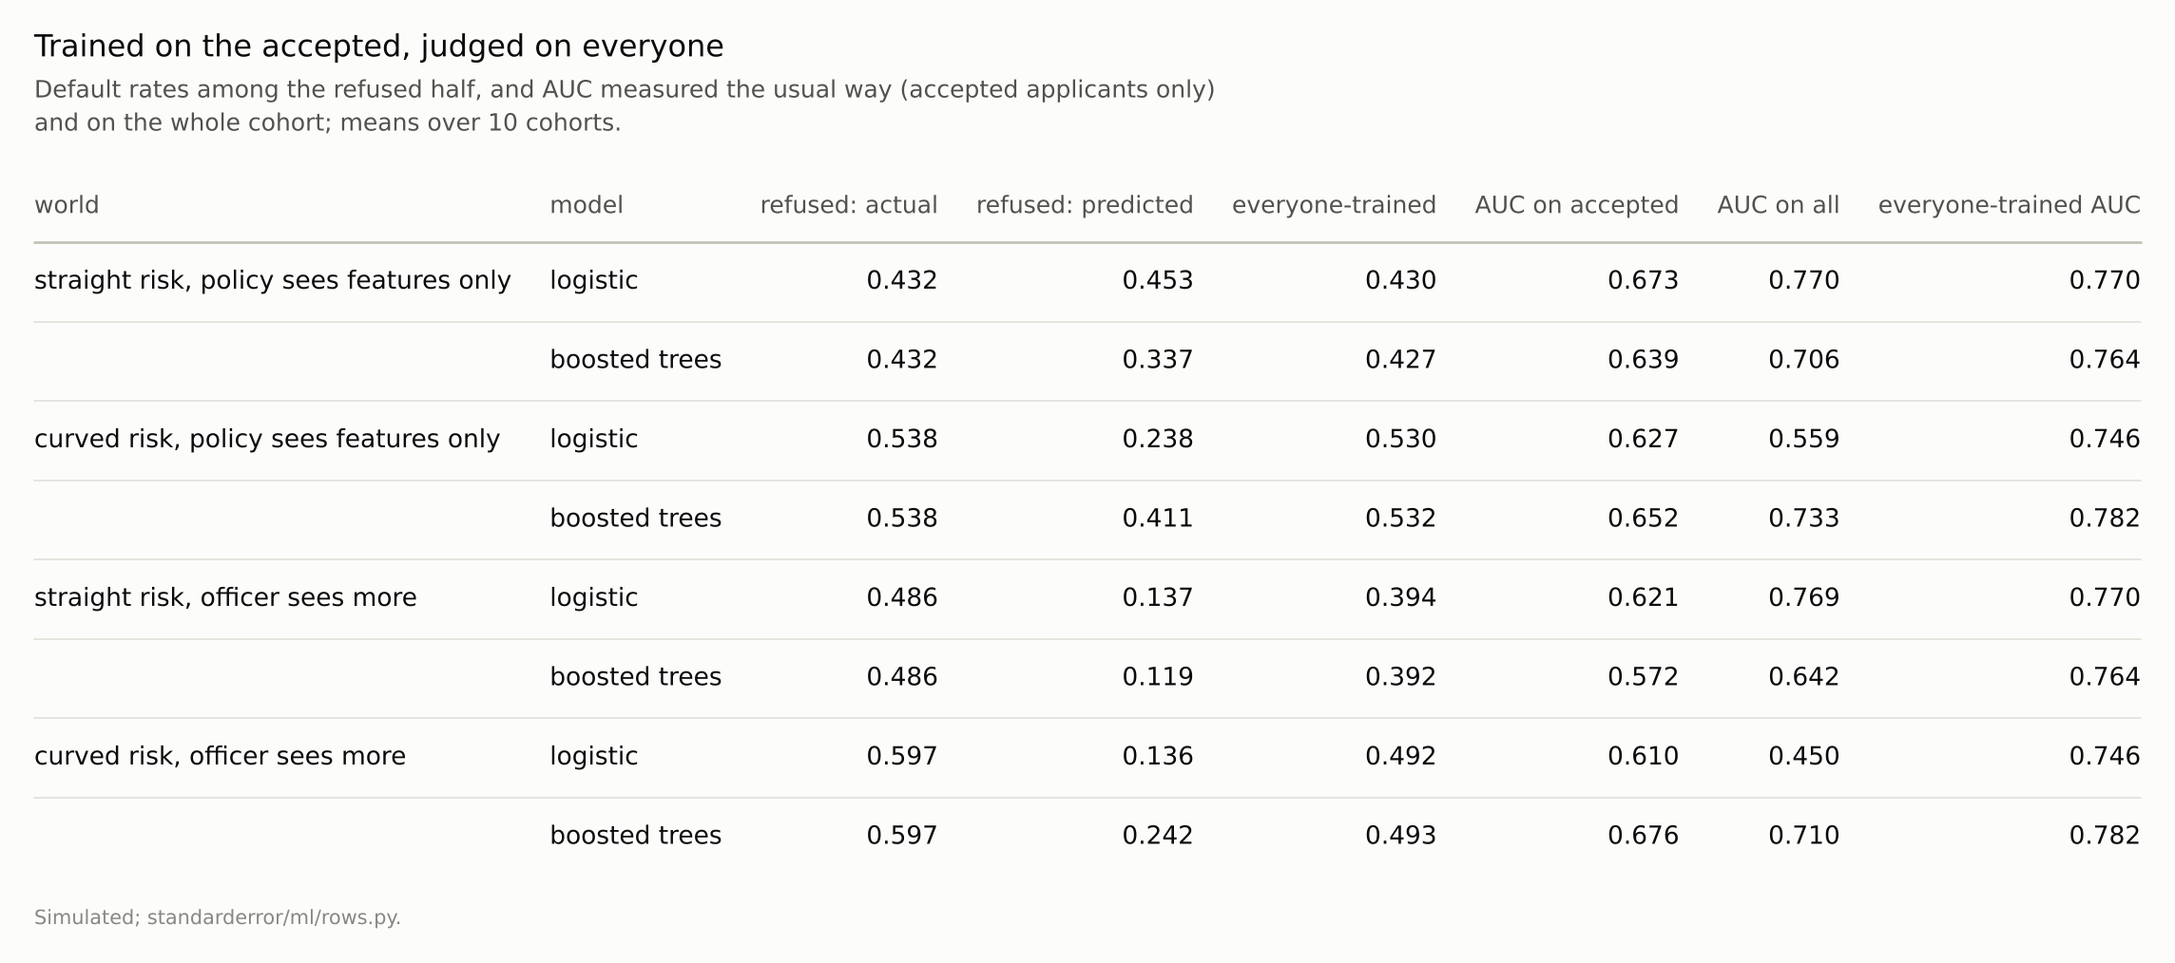
Task: Click the 'everyone-trained AUC' column header
Action: [2010, 205]
